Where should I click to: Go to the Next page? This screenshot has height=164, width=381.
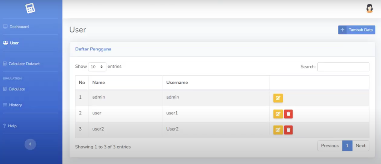(x=361, y=145)
